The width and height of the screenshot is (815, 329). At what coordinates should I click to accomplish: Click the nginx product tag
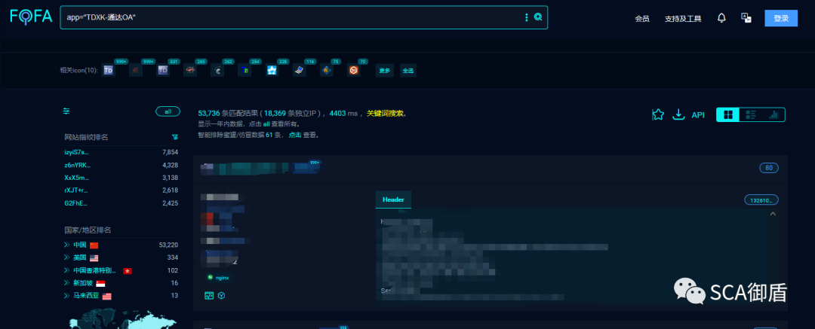[x=218, y=278]
